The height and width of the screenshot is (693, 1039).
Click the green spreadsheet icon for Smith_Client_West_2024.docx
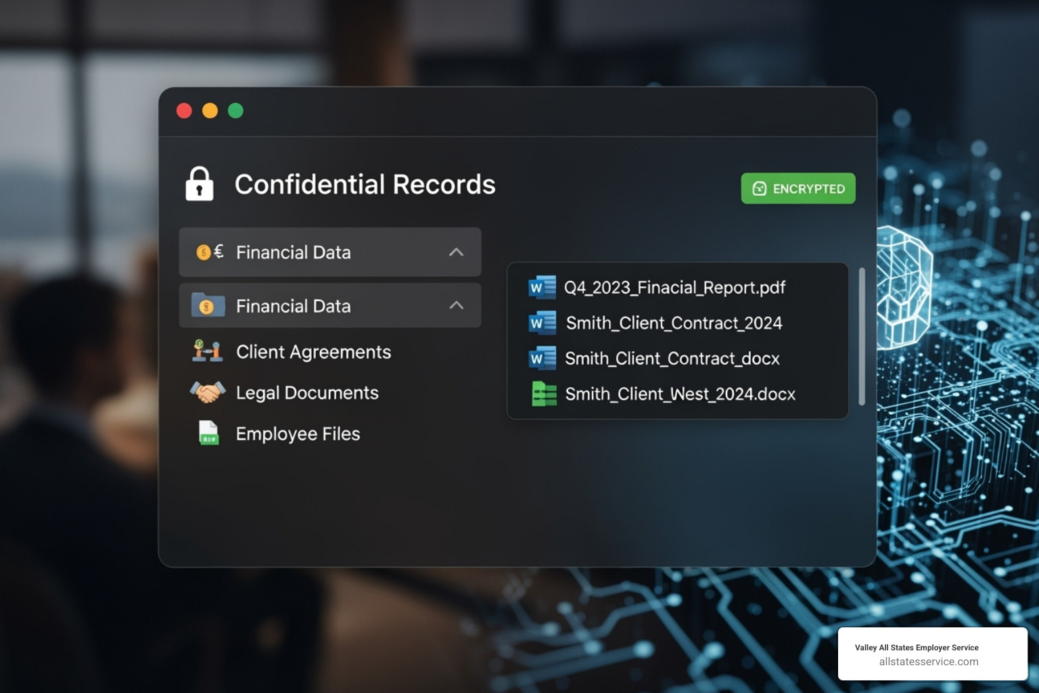point(544,394)
